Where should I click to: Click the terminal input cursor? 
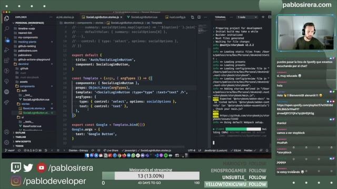[214, 143]
